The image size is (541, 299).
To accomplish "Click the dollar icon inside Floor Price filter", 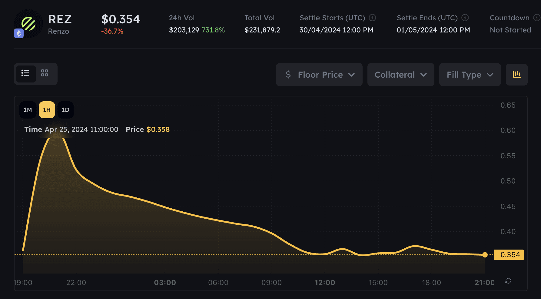I will click(x=288, y=74).
